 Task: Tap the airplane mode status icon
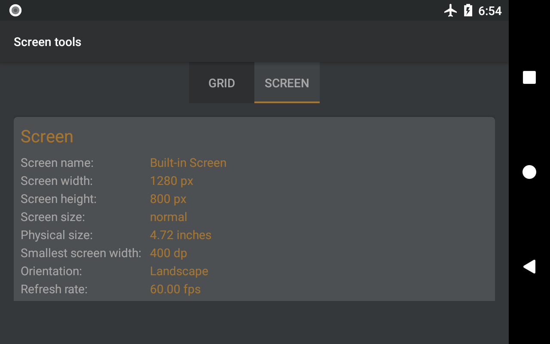click(450, 10)
